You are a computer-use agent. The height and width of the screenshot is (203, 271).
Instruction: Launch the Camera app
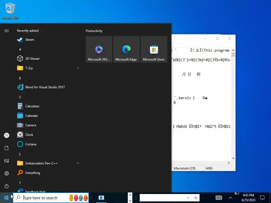[x=48, y=125]
